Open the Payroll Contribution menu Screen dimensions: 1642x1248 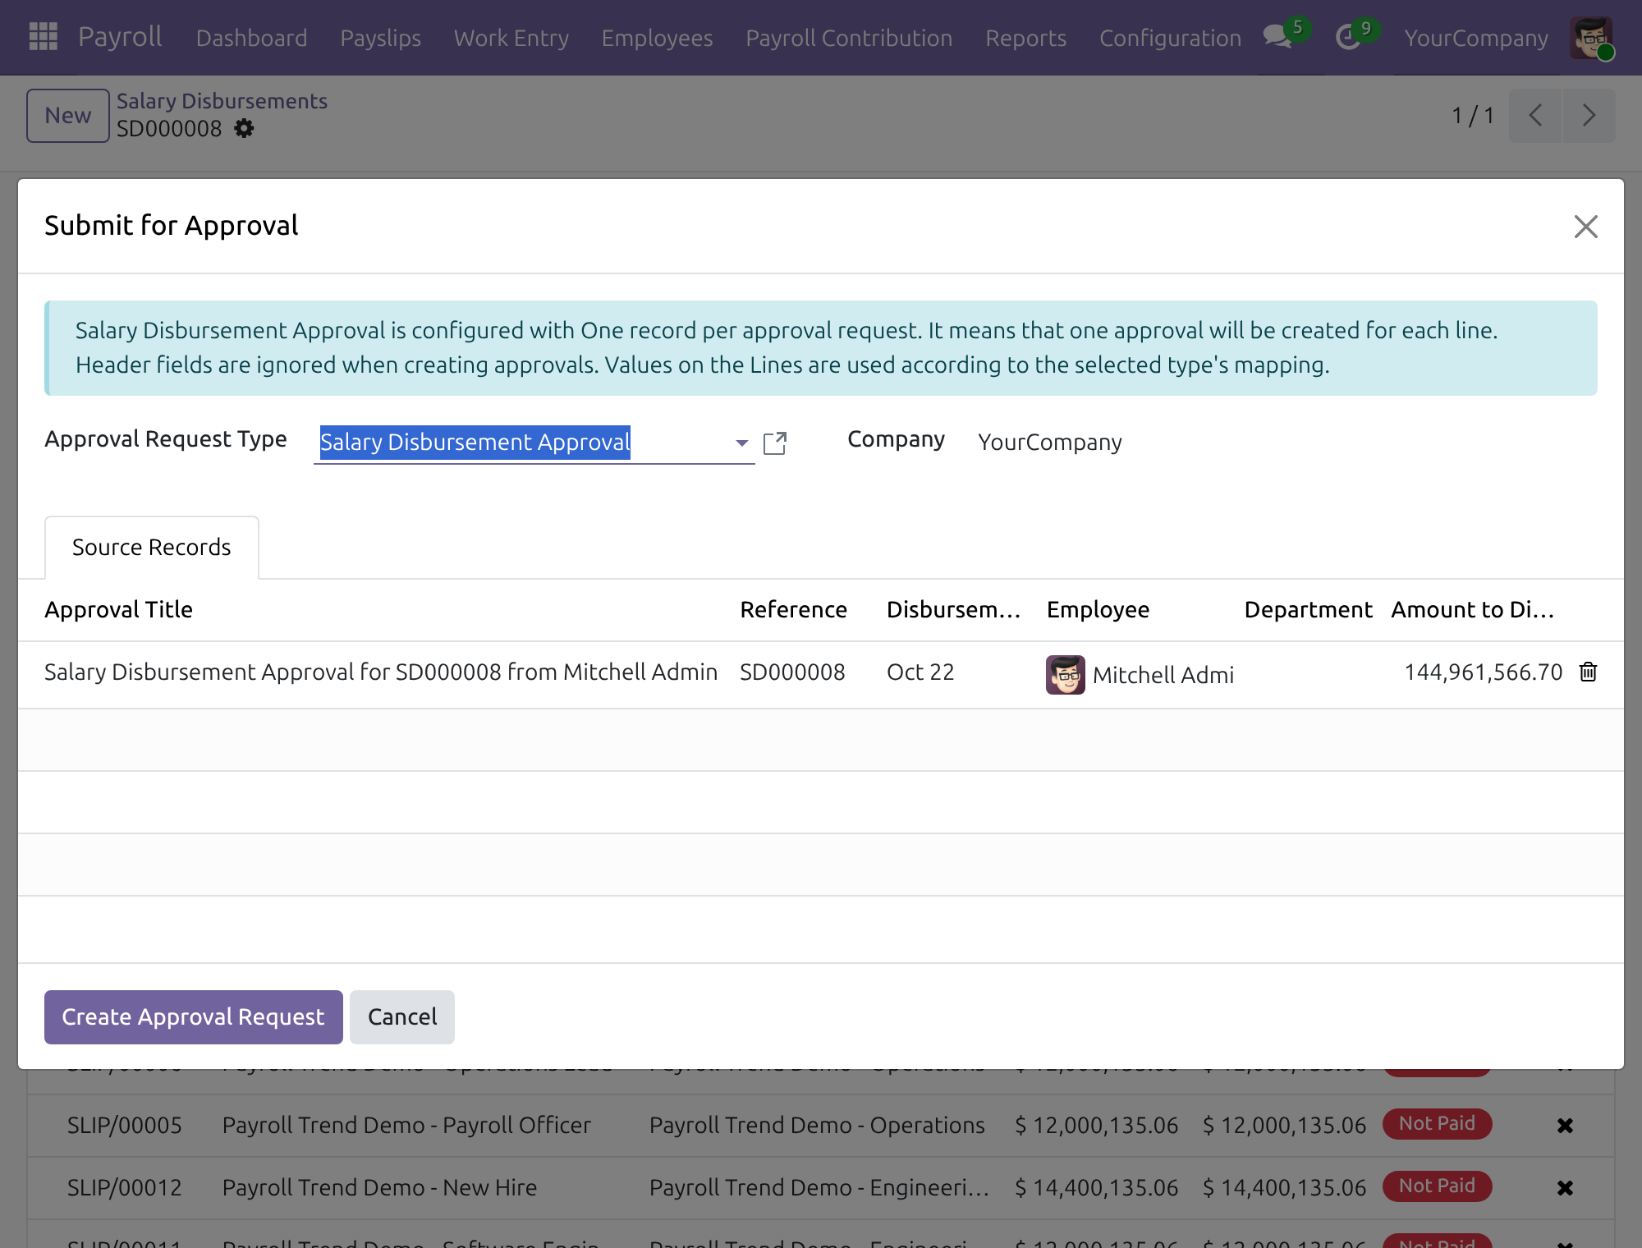click(849, 38)
